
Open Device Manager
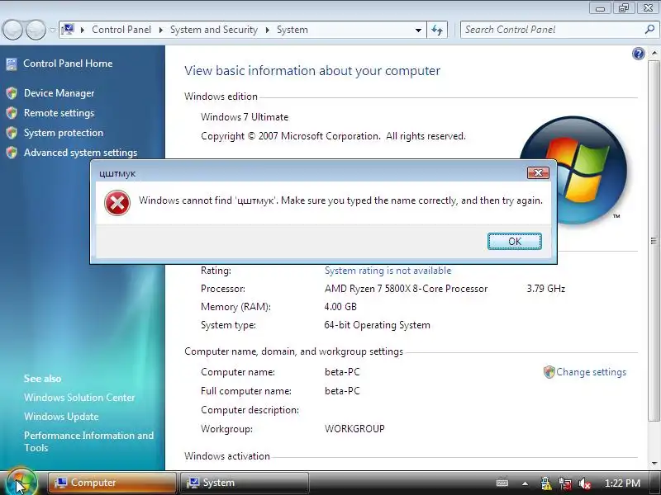(59, 93)
